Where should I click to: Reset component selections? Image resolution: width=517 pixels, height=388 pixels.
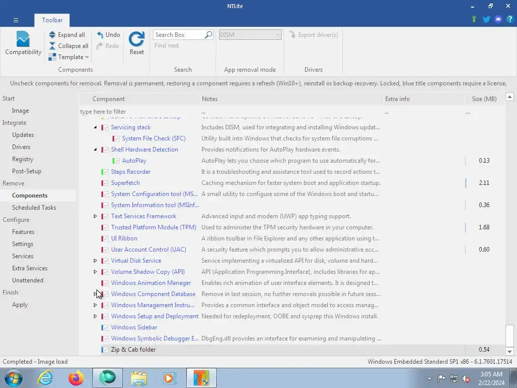pos(136,43)
